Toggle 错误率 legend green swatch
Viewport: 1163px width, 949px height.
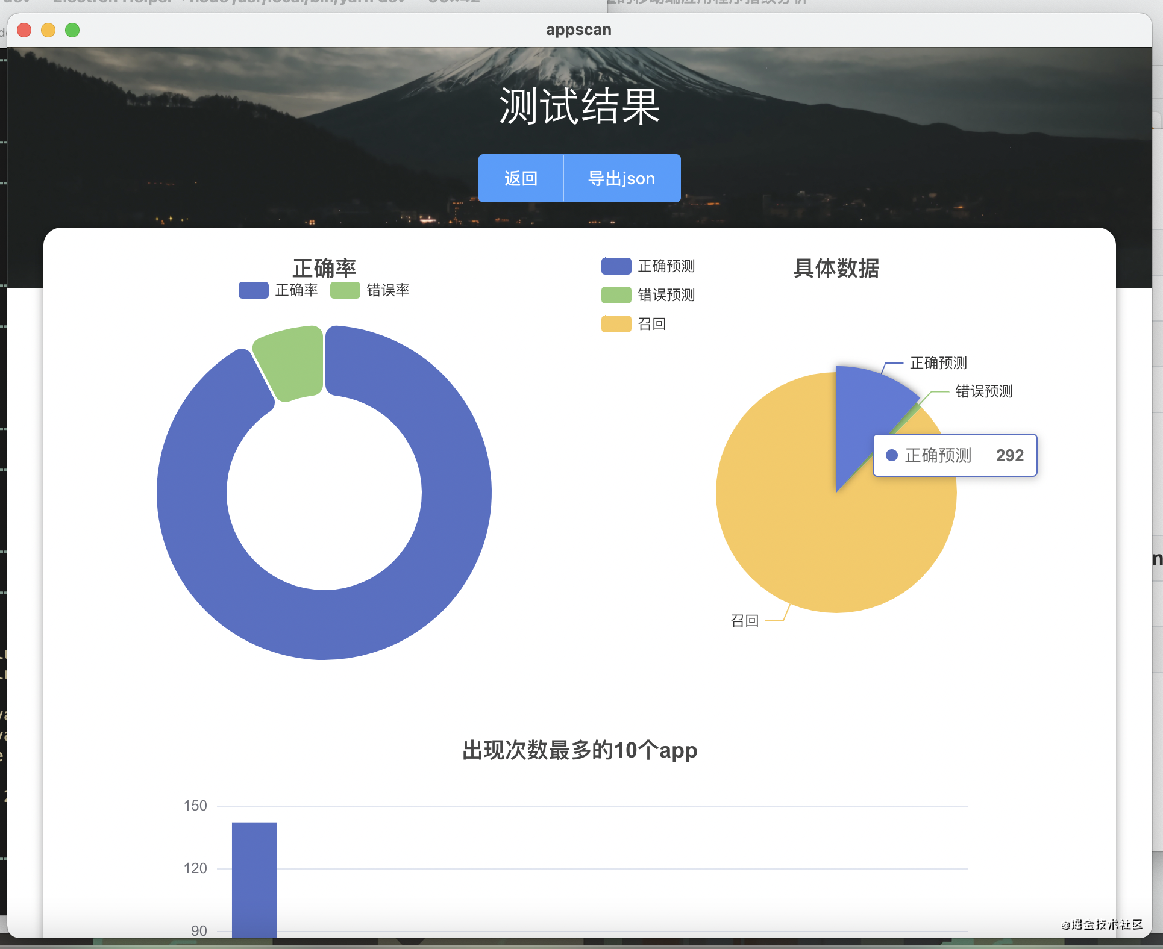point(345,290)
